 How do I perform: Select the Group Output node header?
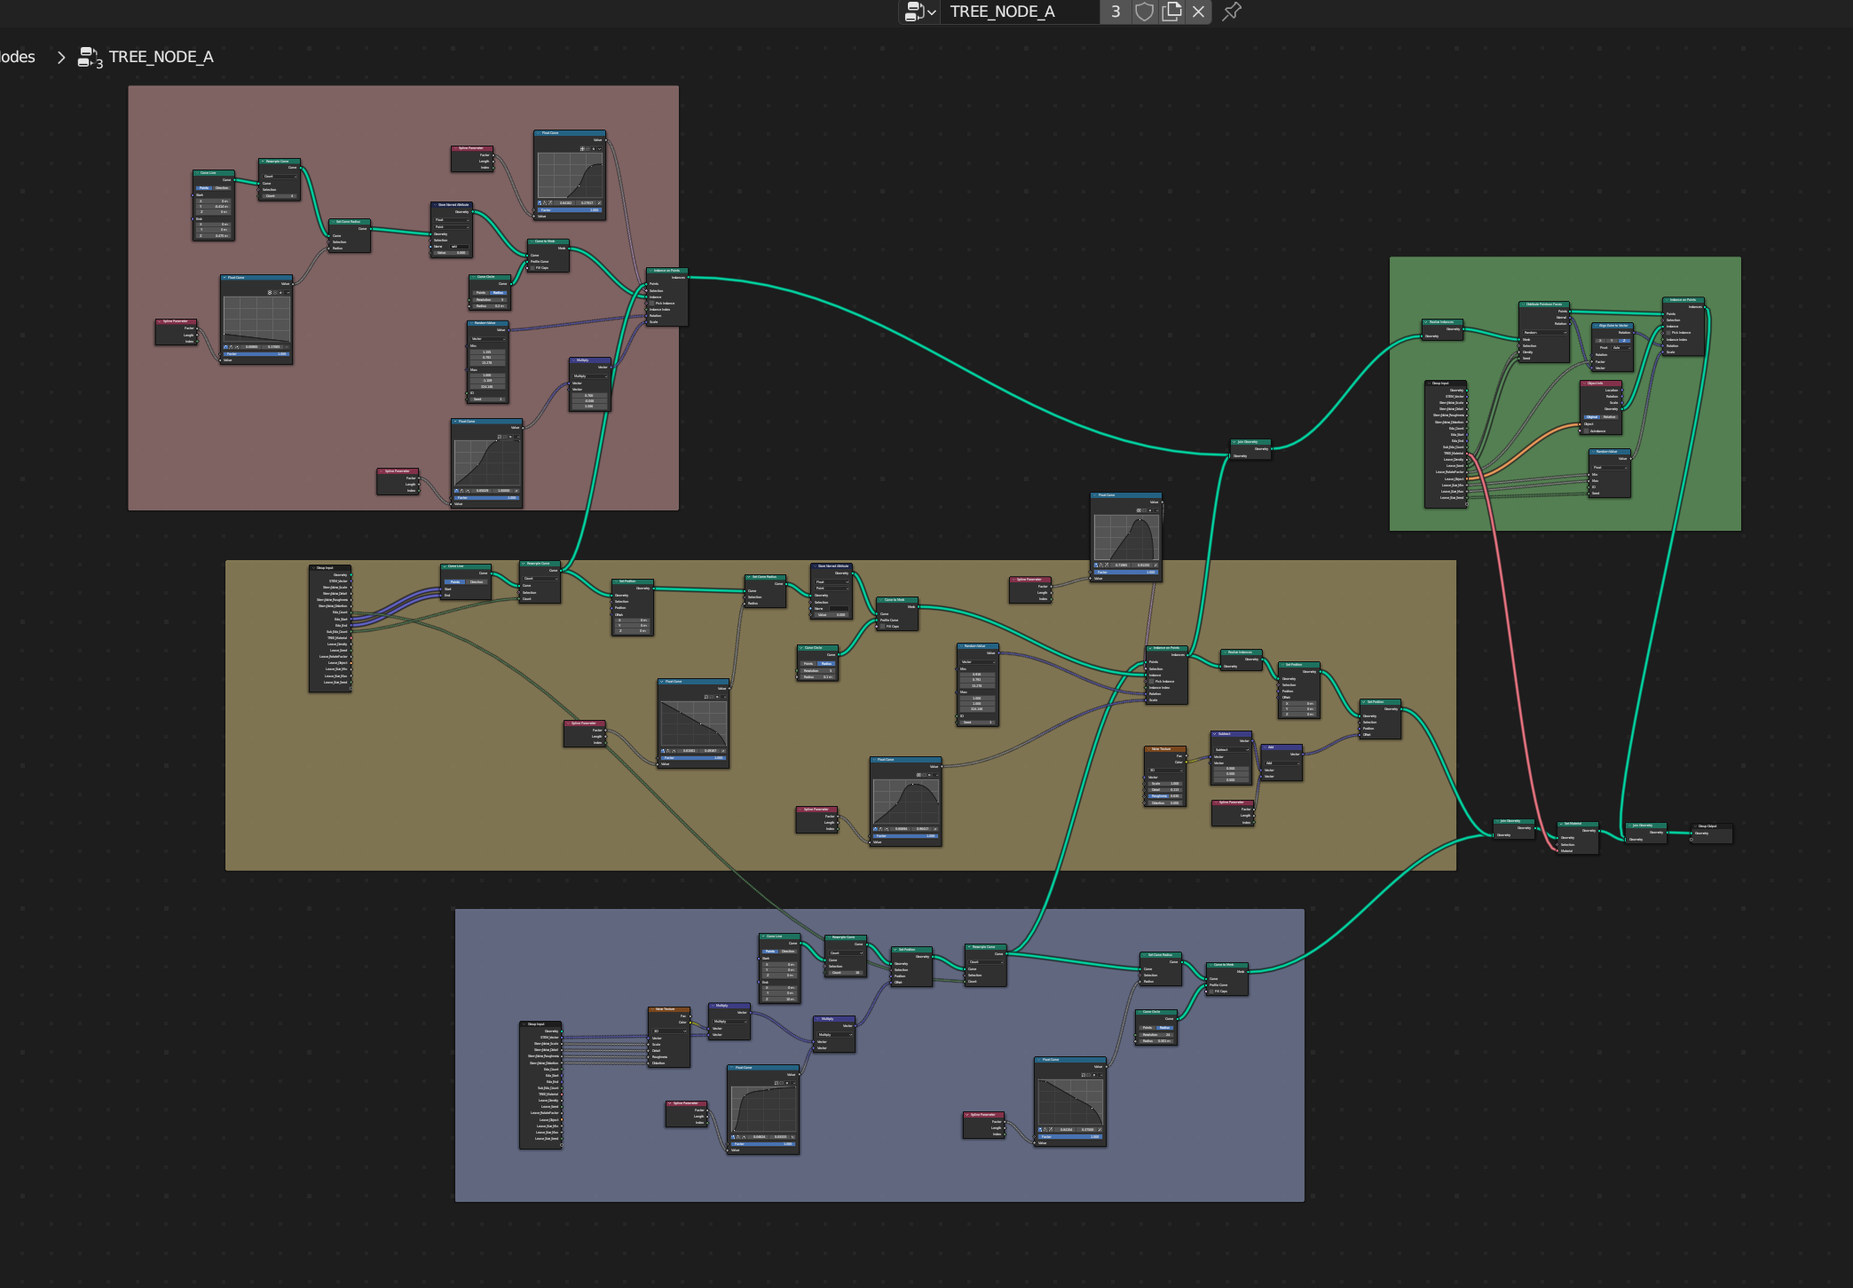click(x=1711, y=826)
